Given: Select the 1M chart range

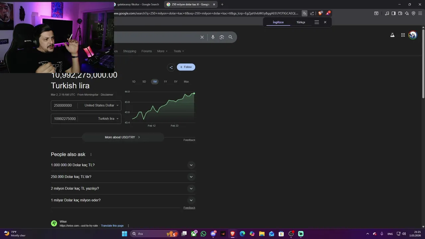Looking at the screenshot, I should coord(155,82).
